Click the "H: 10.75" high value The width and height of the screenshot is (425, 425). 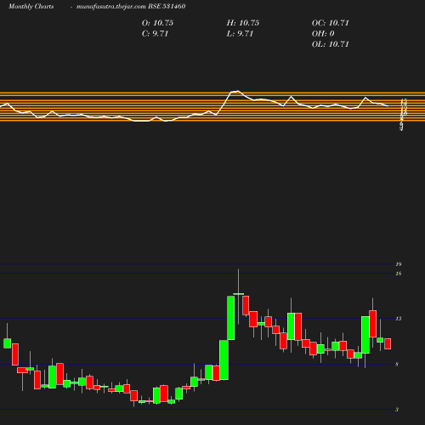pos(243,23)
